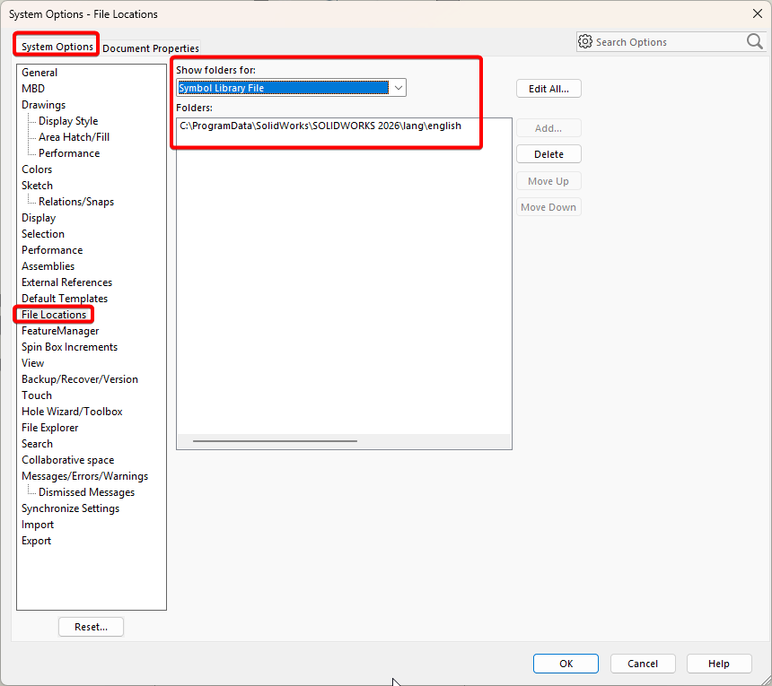Screen dimensions: 772x686
Task: Select Dismissed Messages sub-item
Action: click(87, 492)
